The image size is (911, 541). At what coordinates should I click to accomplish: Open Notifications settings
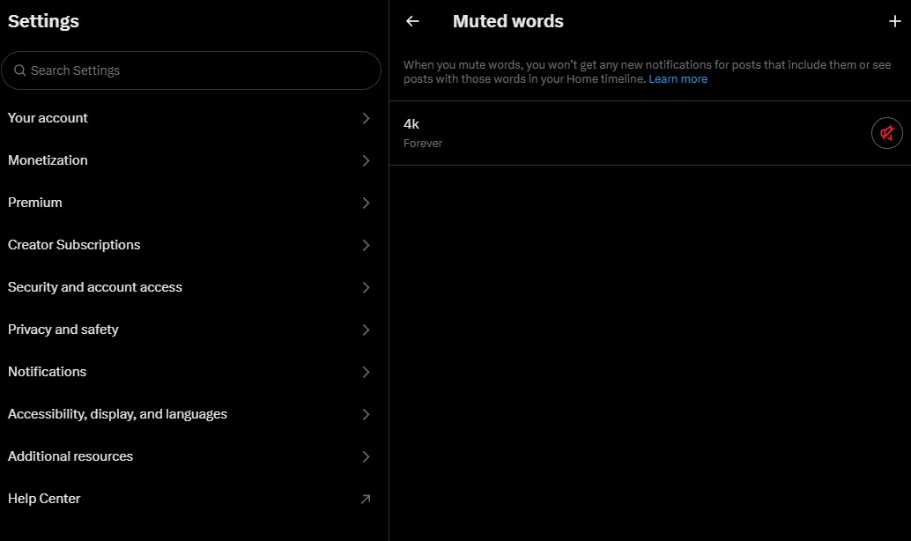click(x=190, y=372)
